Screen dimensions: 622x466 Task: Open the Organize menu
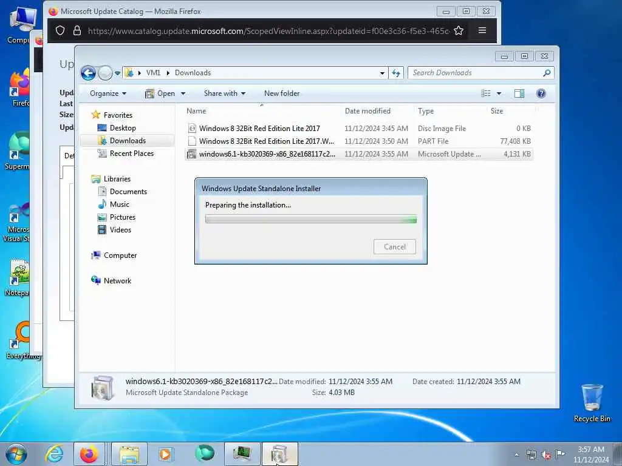[108, 93]
